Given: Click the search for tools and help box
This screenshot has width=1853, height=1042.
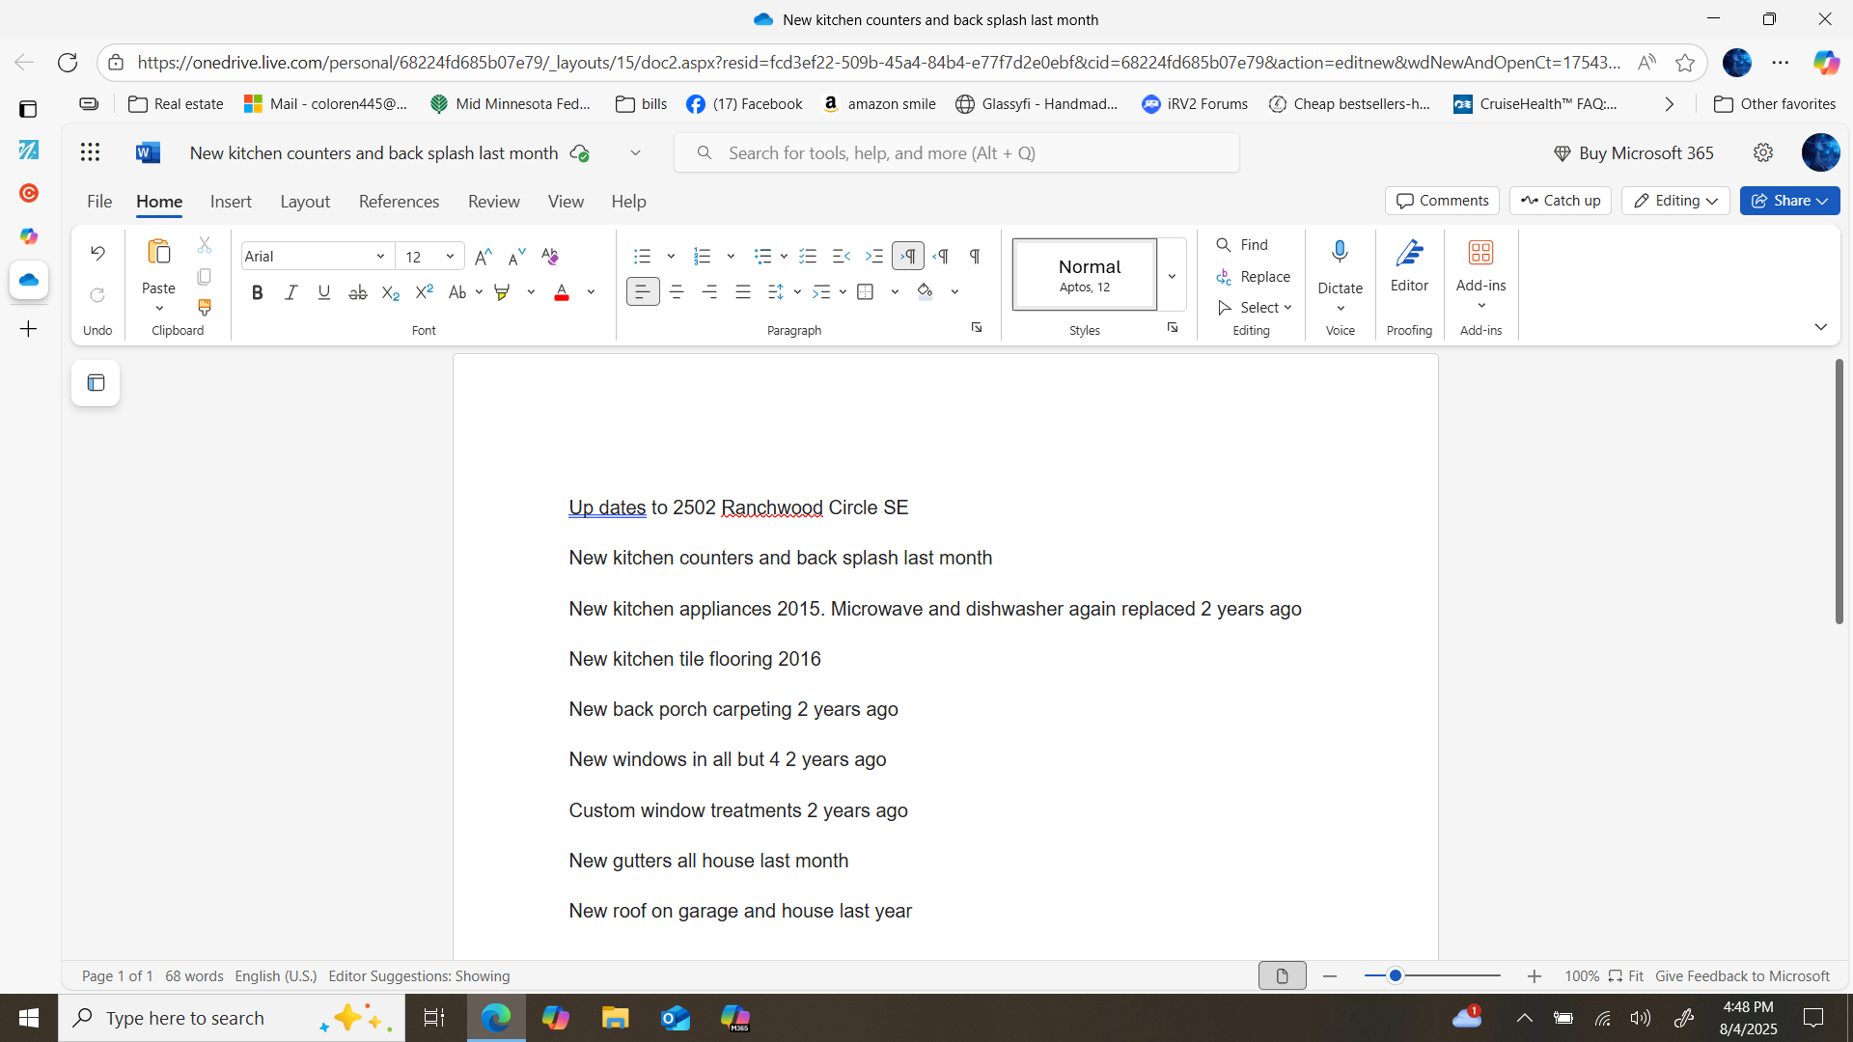Looking at the screenshot, I should (x=956, y=153).
